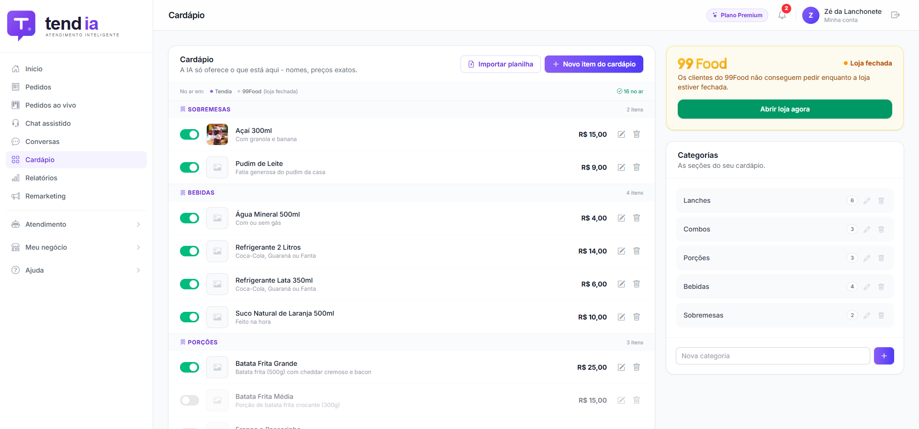Edit the Suco Natural de Laranja item

click(621, 317)
